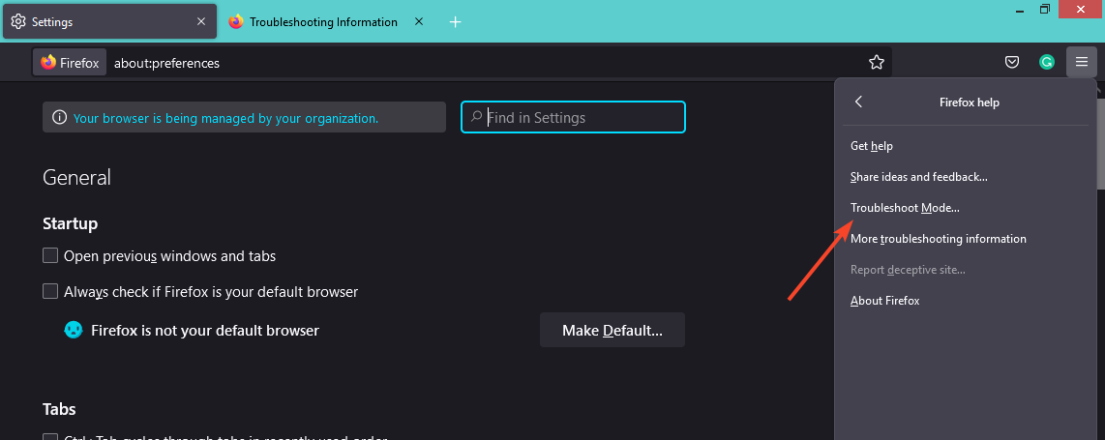
Task: Toggle the hamburger application menu button
Action: point(1081,63)
